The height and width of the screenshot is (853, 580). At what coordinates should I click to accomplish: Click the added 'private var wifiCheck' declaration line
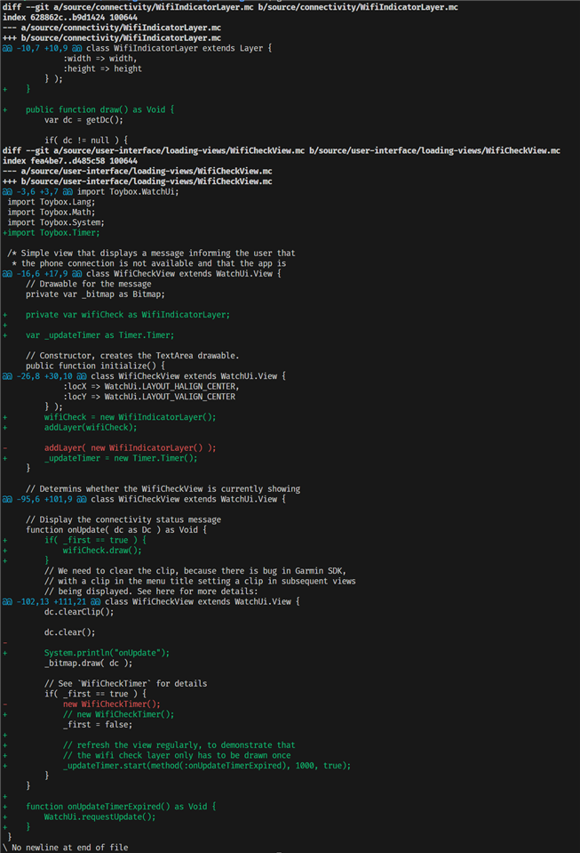127,314
